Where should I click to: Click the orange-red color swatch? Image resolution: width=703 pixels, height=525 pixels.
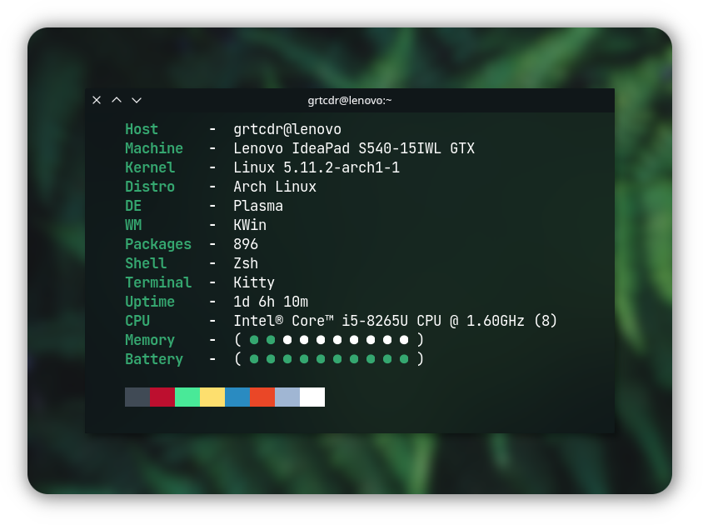click(x=262, y=397)
